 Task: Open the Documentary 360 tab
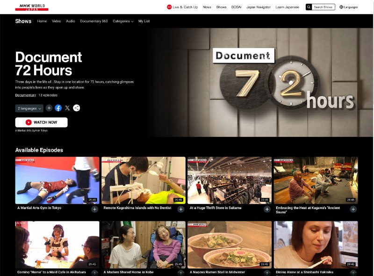94,21
